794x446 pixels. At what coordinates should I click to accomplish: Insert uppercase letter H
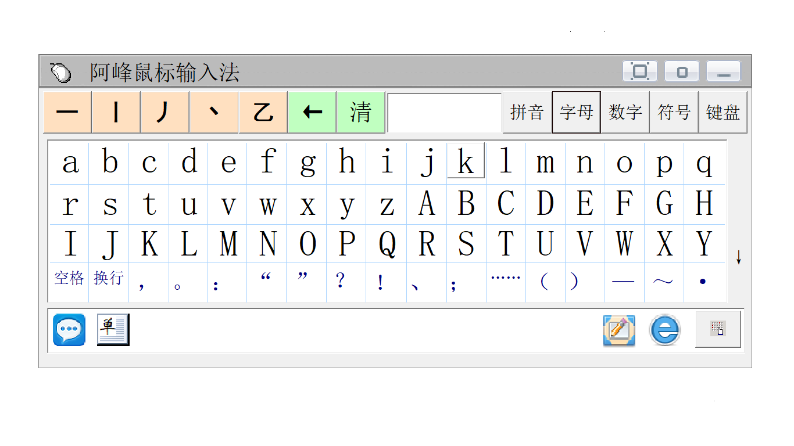point(704,204)
